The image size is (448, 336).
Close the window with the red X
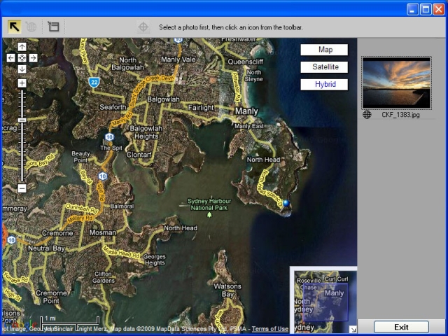coord(439,9)
